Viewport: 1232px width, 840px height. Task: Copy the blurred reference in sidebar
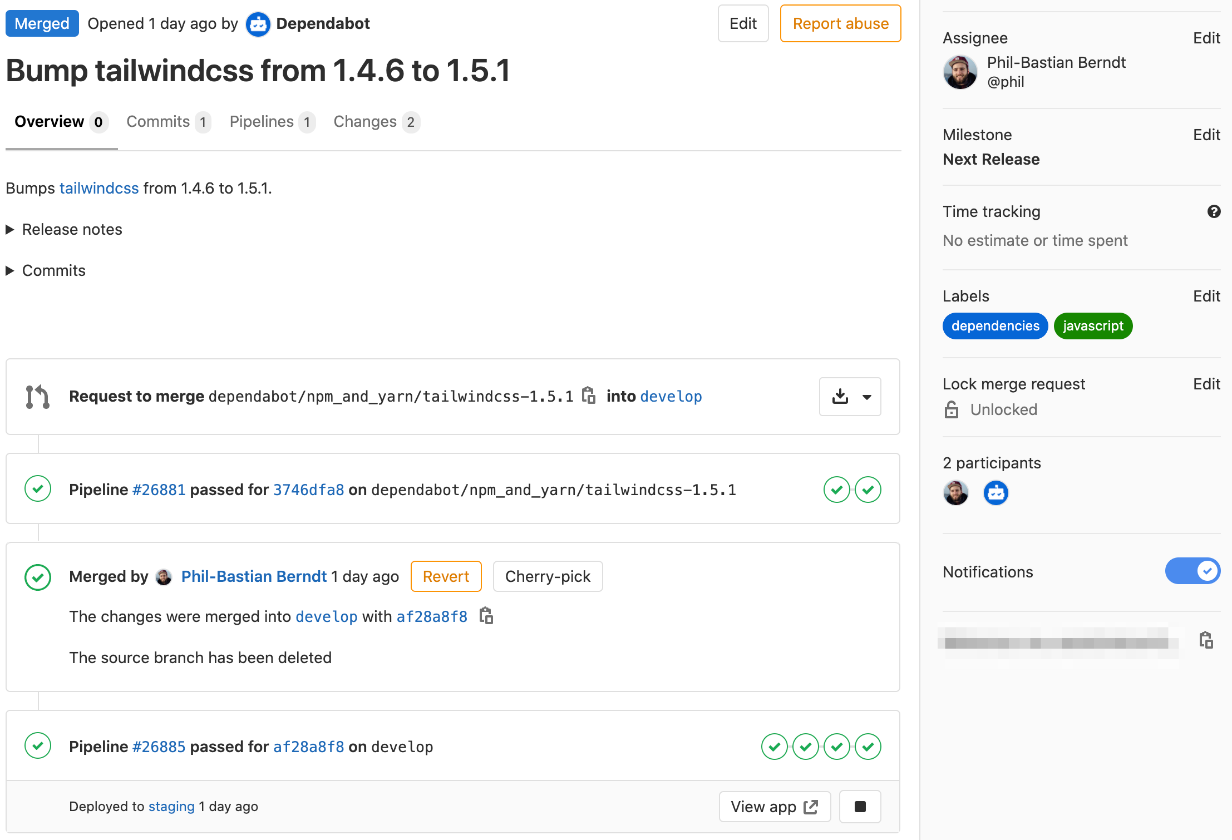[1206, 640]
